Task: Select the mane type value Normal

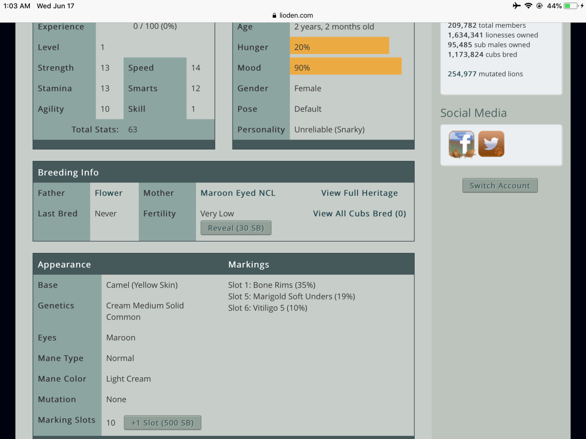Action: [120, 358]
